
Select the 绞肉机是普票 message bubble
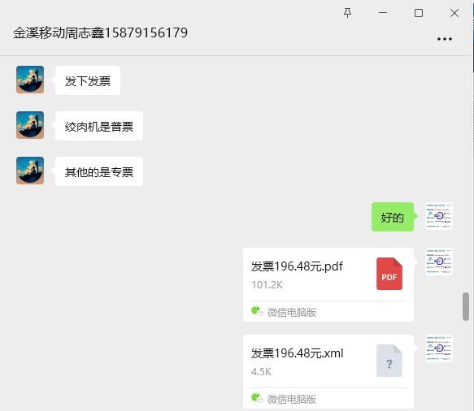click(x=99, y=126)
